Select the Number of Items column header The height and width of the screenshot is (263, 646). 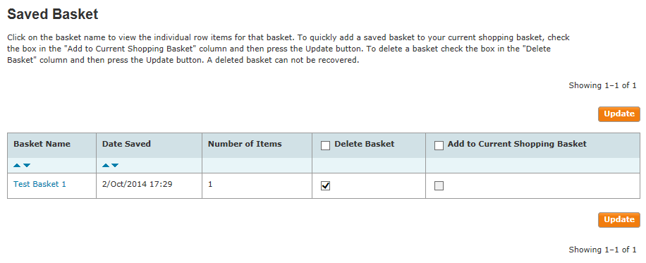point(245,144)
